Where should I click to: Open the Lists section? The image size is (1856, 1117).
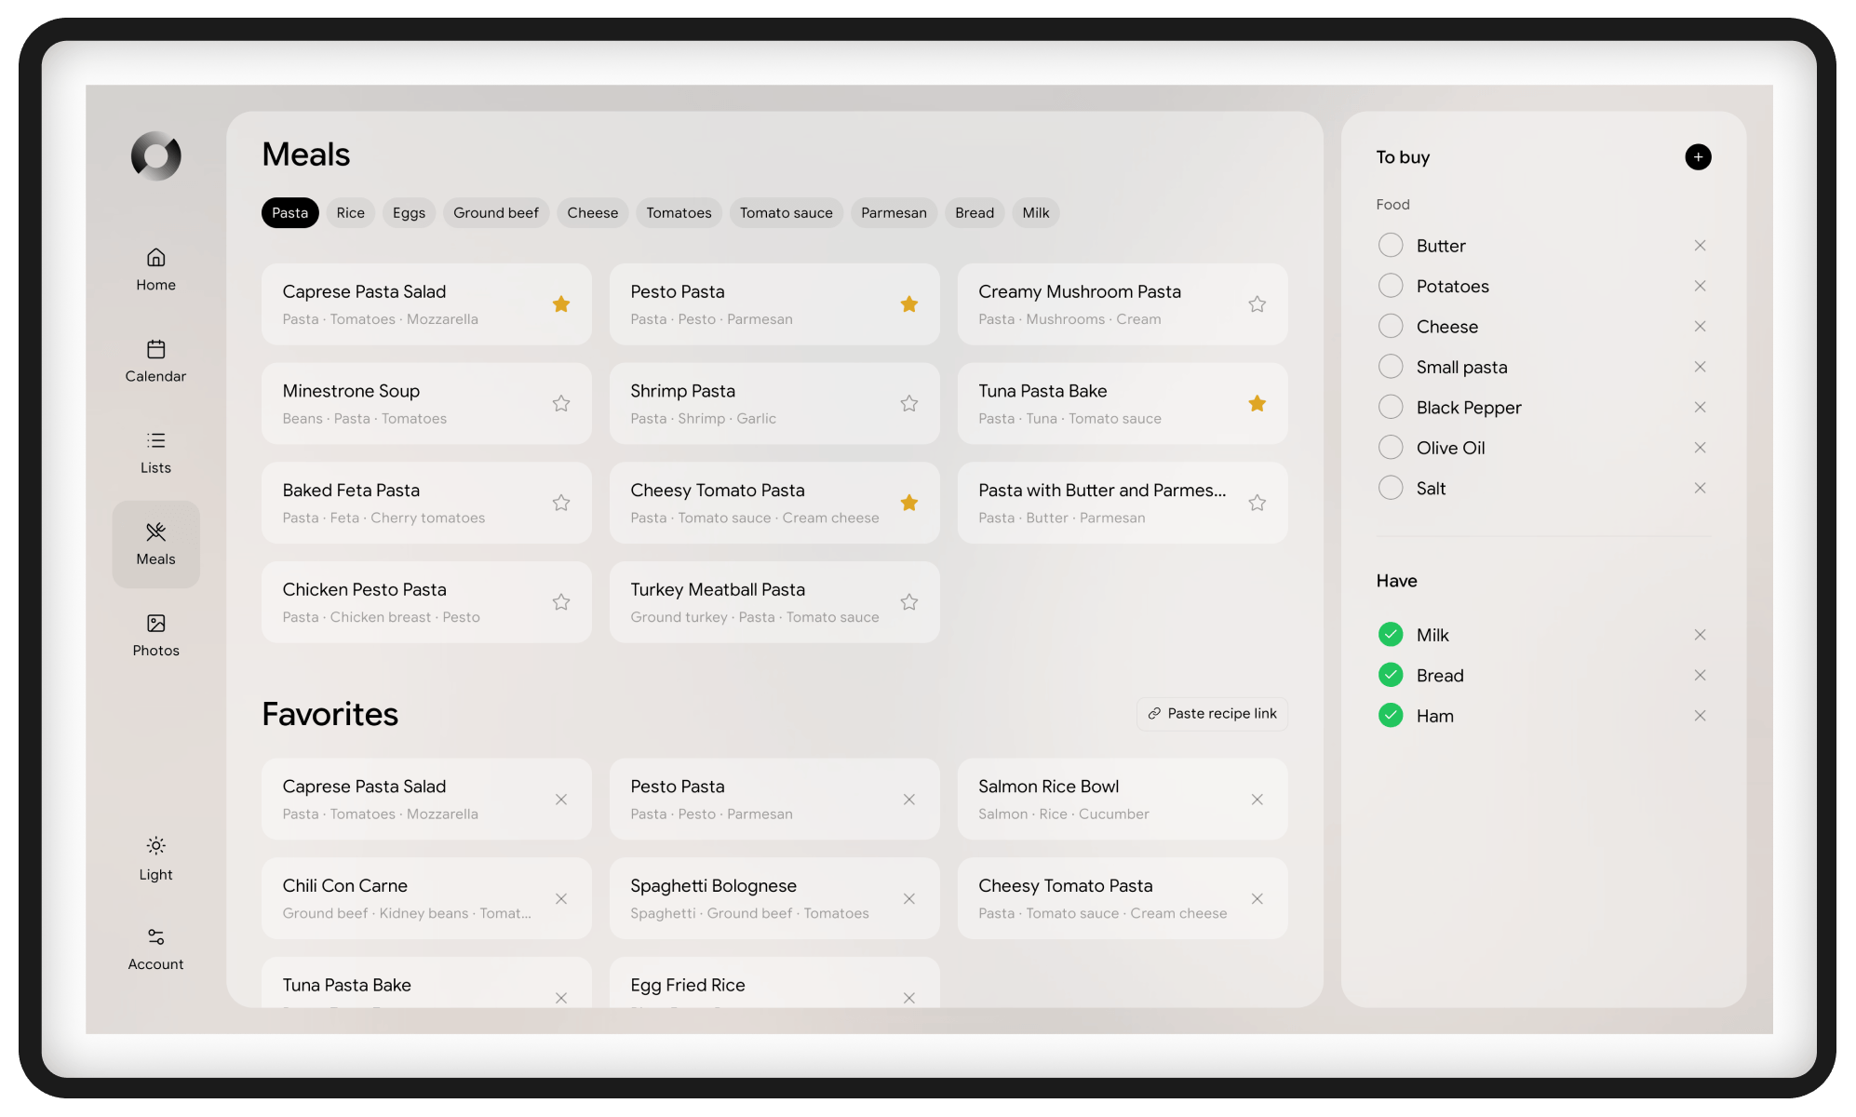coord(155,452)
